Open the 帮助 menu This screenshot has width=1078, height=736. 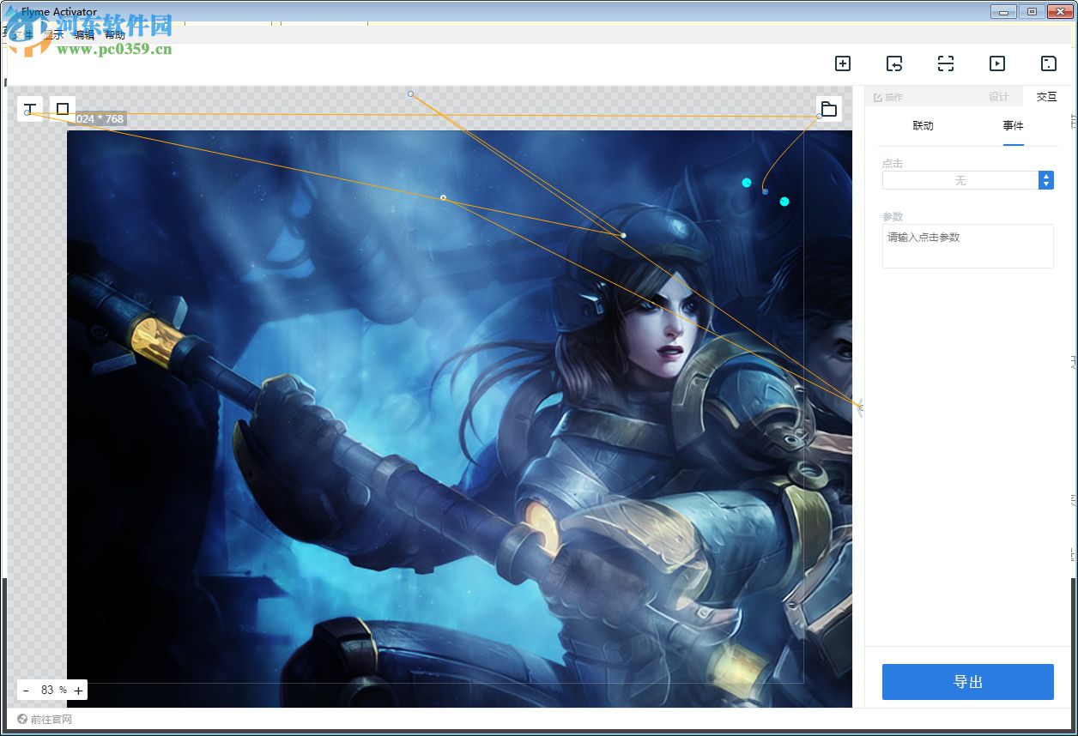[x=115, y=35]
